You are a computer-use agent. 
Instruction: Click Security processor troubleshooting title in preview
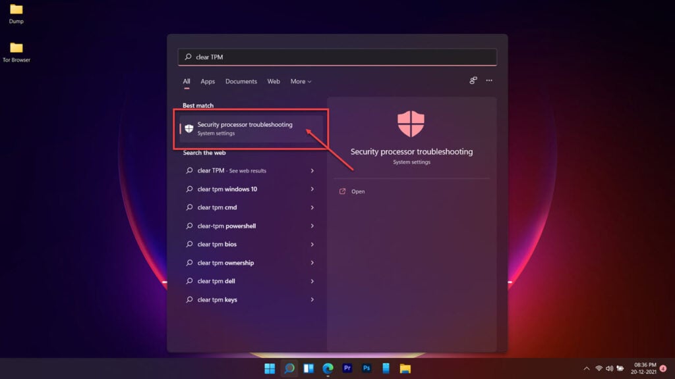411,152
